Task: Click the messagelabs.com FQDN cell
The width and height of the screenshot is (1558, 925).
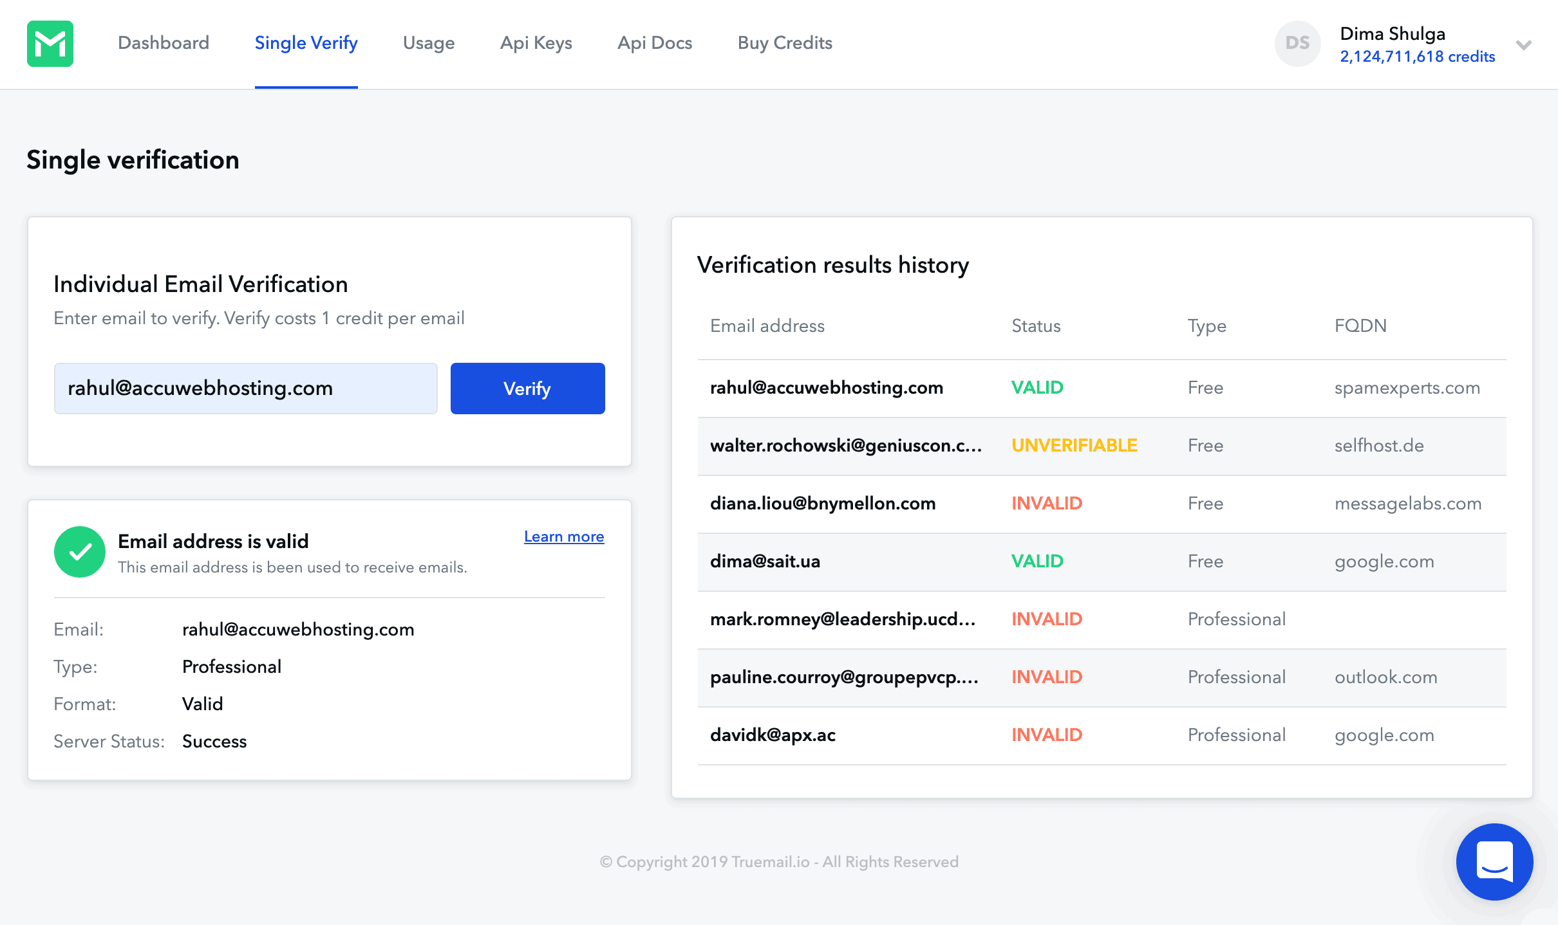Action: point(1408,504)
